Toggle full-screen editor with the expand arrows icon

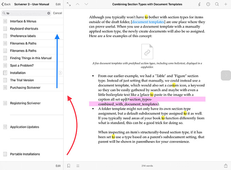tap(69, 4)
